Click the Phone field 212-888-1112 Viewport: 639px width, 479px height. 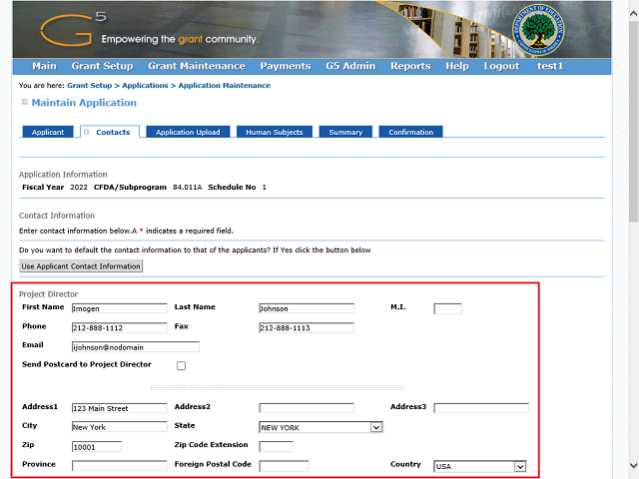120,327
